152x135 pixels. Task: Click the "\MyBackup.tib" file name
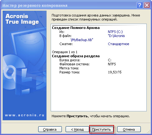tap(82, 40)
